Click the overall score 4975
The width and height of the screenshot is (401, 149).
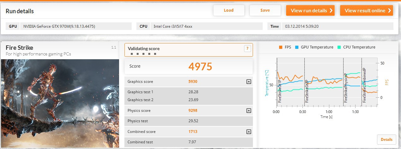pyautogui.click(x=200, y=66)
